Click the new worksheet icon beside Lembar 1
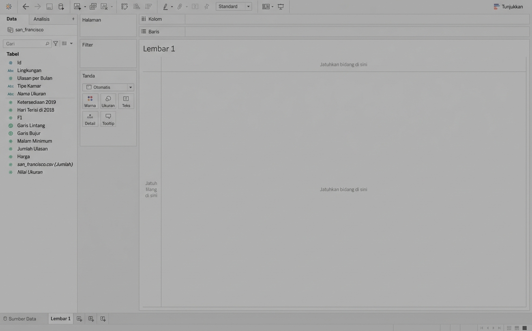The height and width of the screenshot is (331, 532). pos(79,319)
